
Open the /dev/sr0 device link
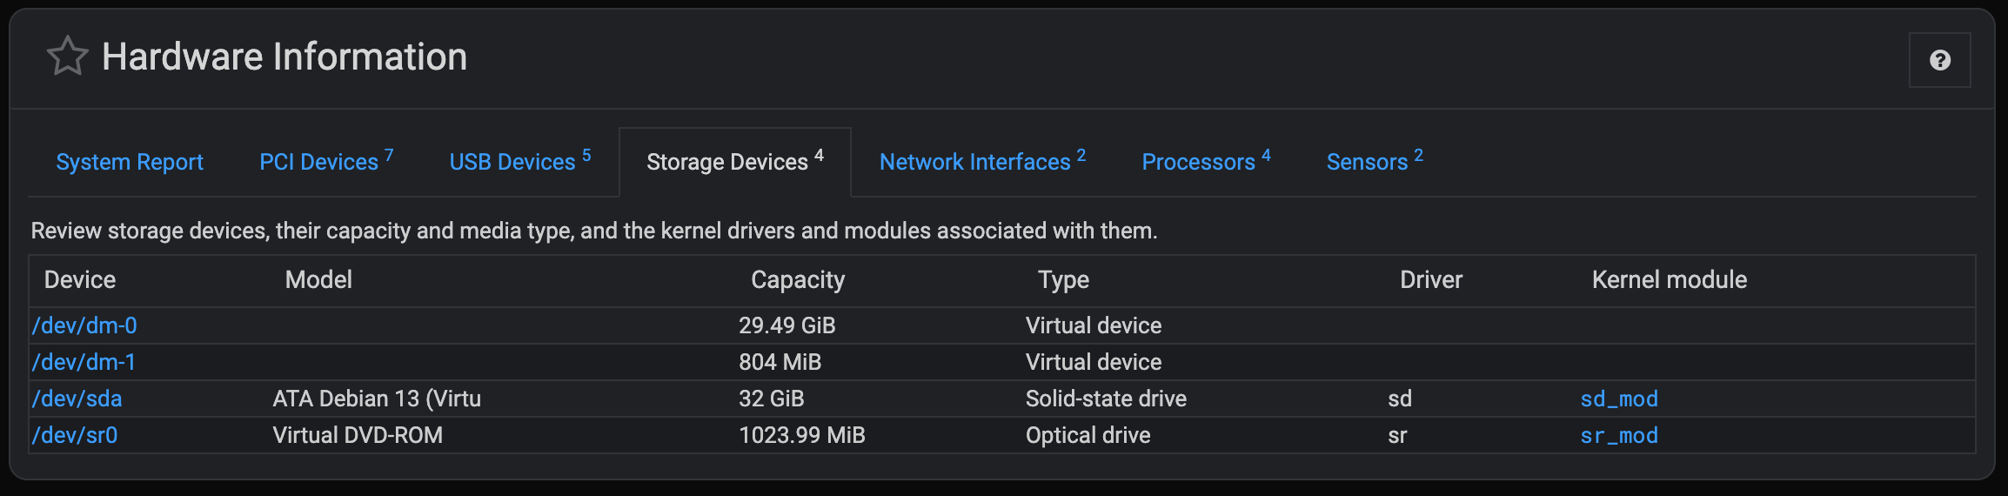75,435
